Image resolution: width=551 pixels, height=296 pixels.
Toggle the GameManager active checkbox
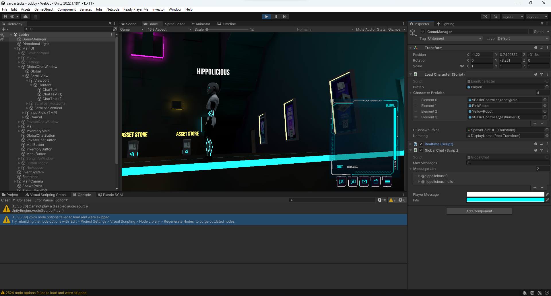click(423, 32)
